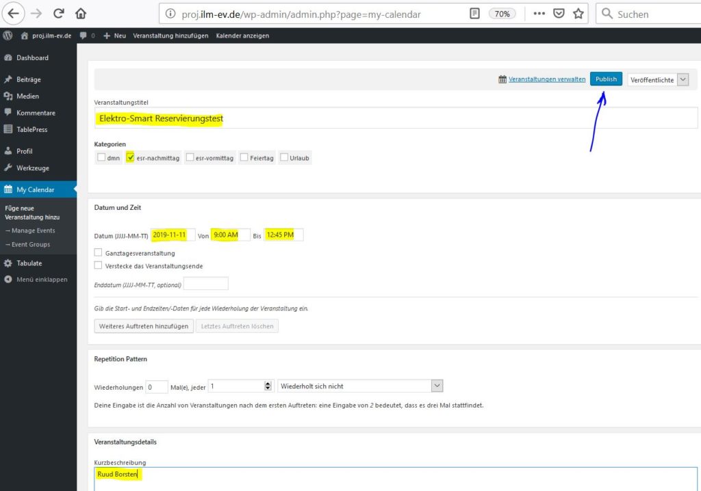701x491 pixels.
Task: Click the WordPress logo in admin bar
Action: (x=8, y=36)
